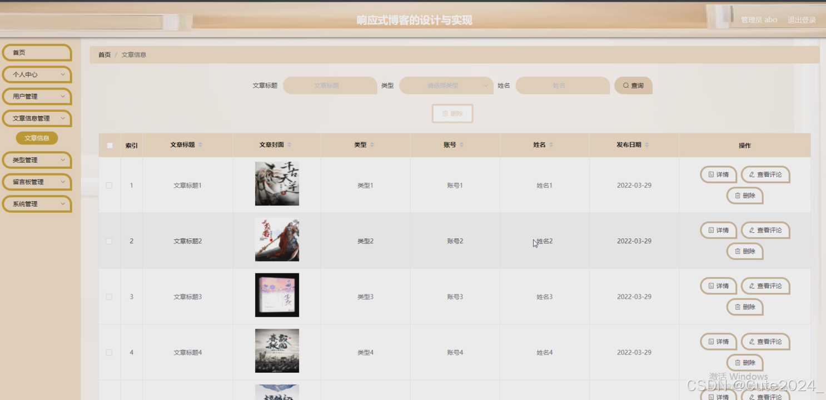Delete 文章标题3 via 删除 button

pyautogui.click(x=745, y=307)
